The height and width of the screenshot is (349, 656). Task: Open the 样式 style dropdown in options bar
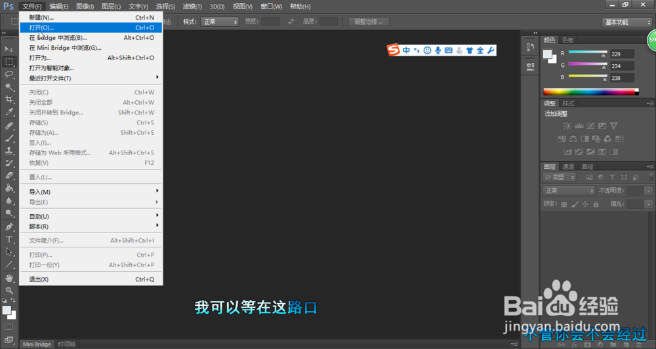click(219, 22)
